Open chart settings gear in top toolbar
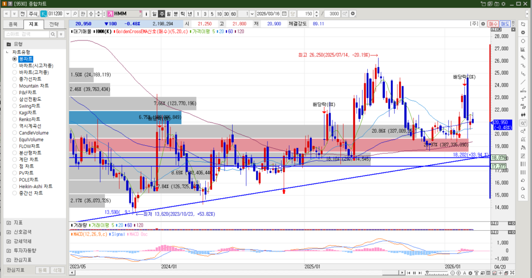The image size is (532, 278). coord(353,13)
